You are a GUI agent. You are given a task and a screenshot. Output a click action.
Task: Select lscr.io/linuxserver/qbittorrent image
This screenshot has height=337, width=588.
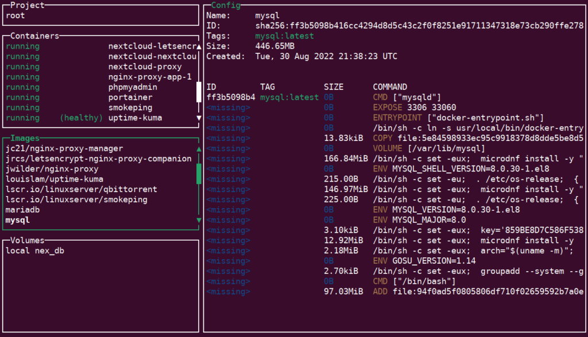[x=82, y=189]
